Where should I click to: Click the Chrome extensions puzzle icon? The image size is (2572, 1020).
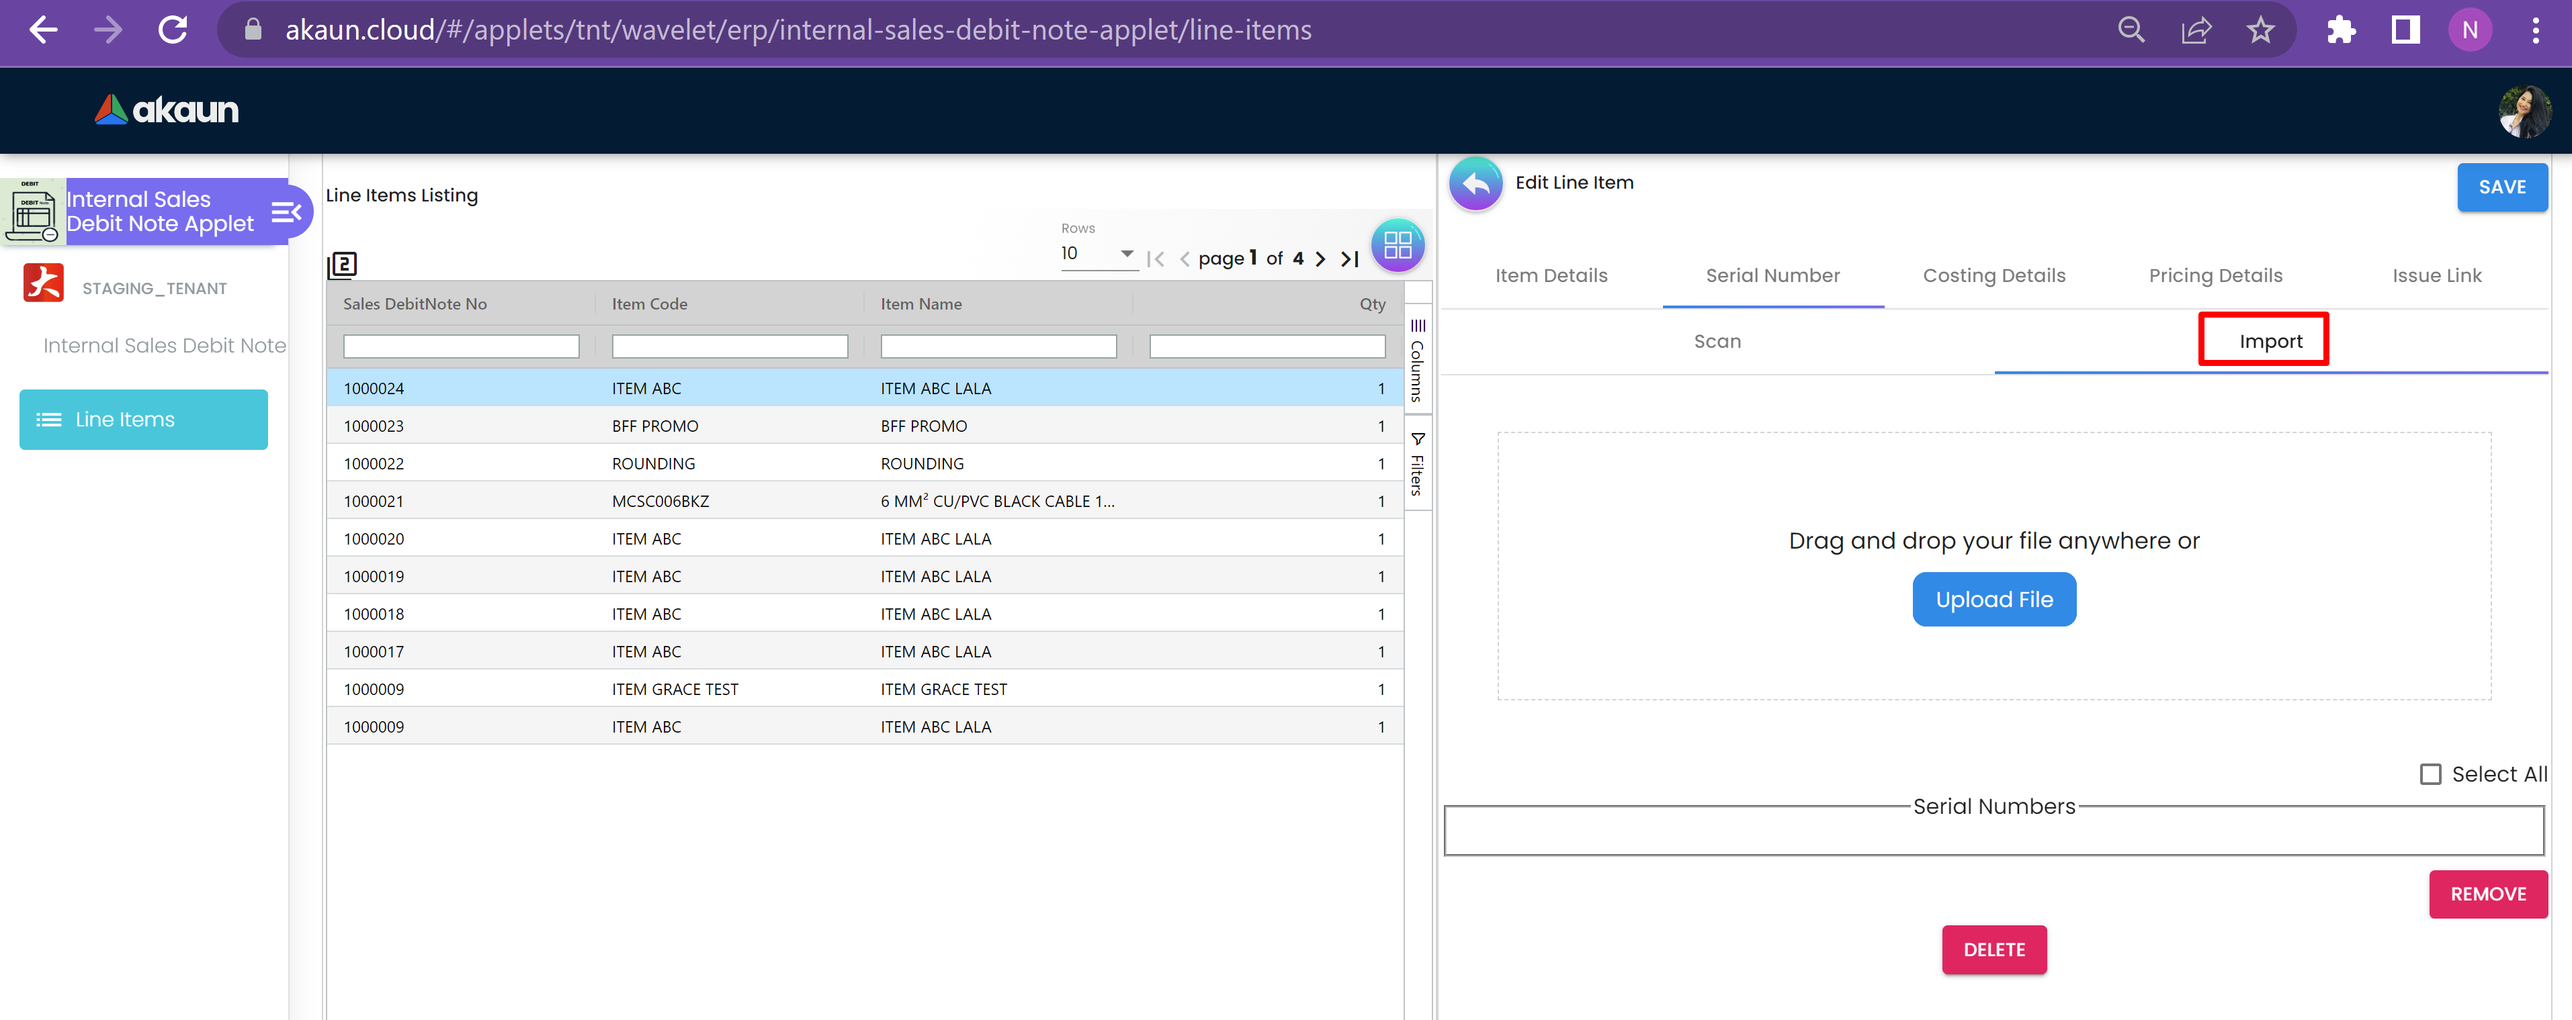[2340, 30]
